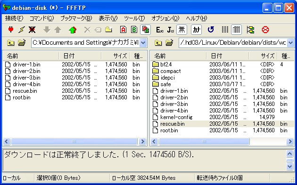This screenshot has height=185, width=297.
Task: Enable the EUC kanji code mode
Action: 160,30
